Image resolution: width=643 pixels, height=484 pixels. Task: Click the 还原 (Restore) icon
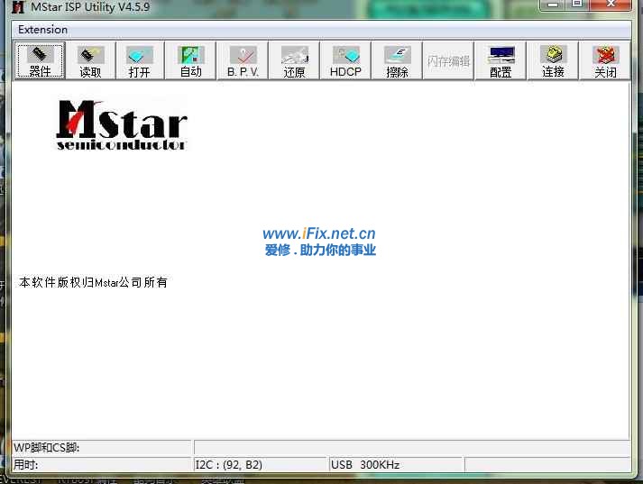pos(294,61)
